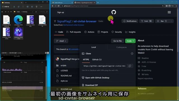Open a new File Explorer tab
The image size is (179, 101).
(26, 3)
